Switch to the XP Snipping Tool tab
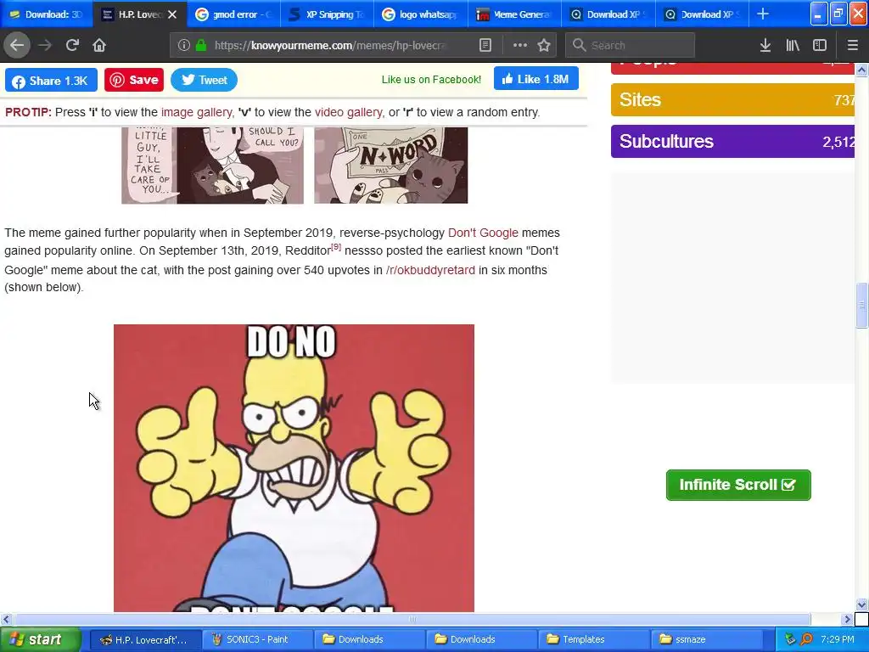 [x=327, y=14]
